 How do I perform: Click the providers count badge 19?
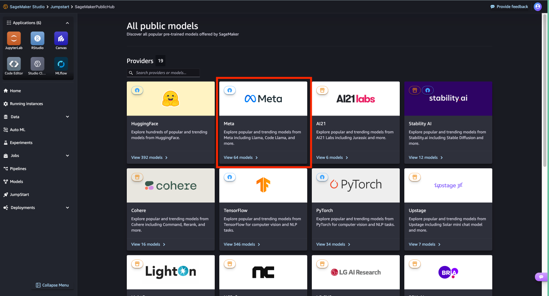click(161, 61)
